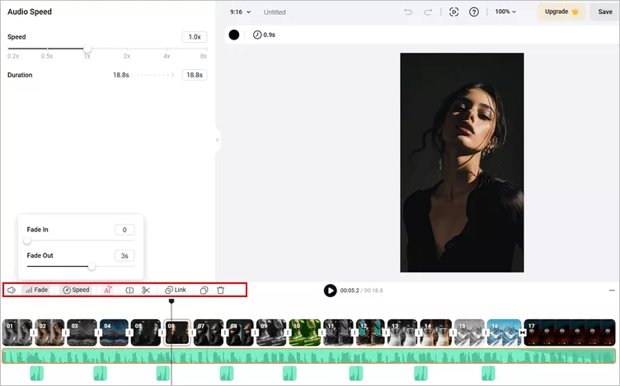The width and height of the screenshot is (620, 386).
Task: Select the last small audio clip on lower track
Action: pos(488,373)
